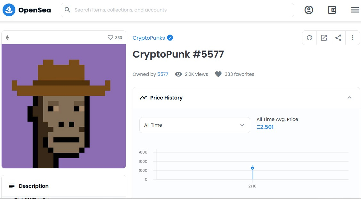361x199 pixels.
Task: Open the CryptoPunks collection link
Action: click(x=149, y=38)
